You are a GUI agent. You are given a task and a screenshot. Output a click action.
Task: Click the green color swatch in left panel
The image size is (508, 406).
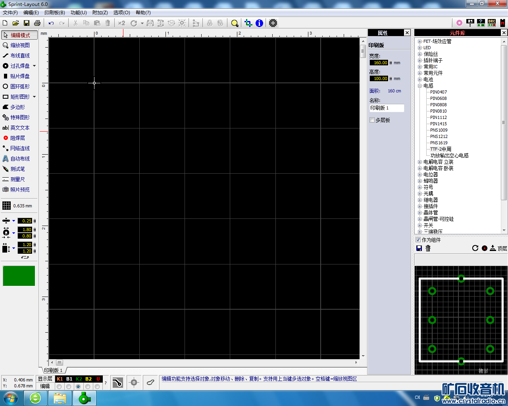(19, 276)
